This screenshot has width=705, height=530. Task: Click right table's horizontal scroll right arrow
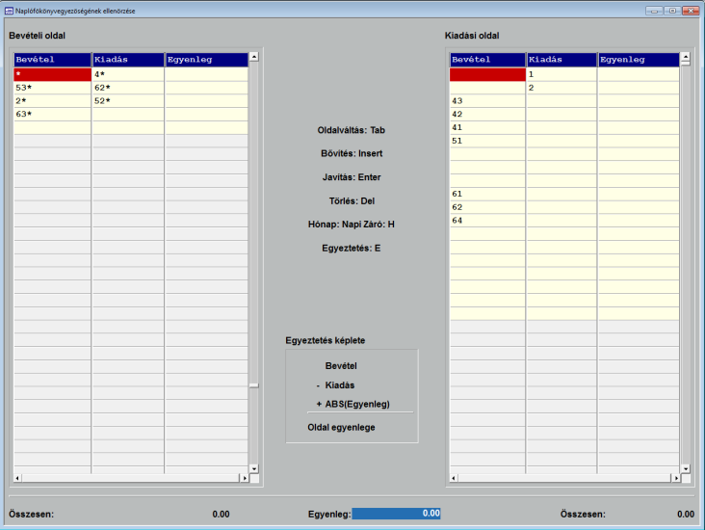click(676, 478)
